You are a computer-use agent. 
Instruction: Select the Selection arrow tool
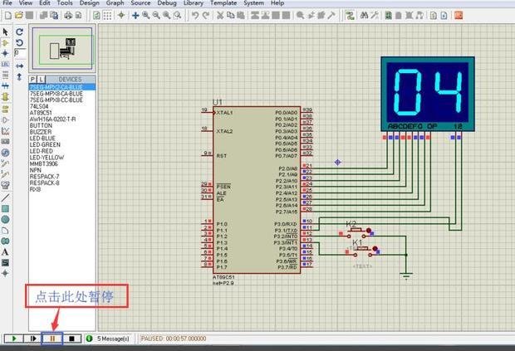[6, 32]
